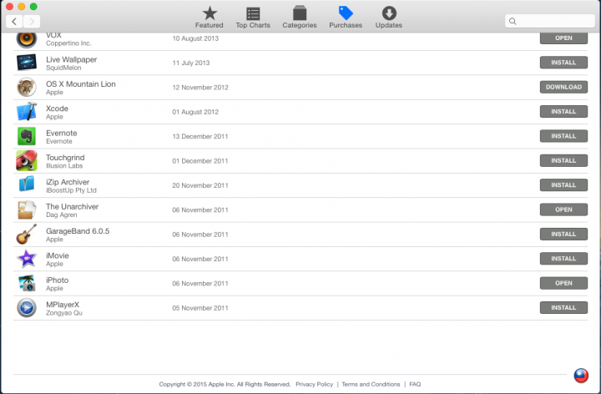Install iZip Archiver
This screenshot has width=601, height=394.
pos(563,185)
